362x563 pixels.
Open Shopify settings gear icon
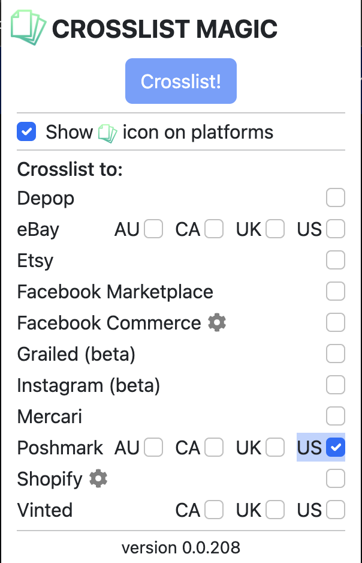tap(98, 479)
